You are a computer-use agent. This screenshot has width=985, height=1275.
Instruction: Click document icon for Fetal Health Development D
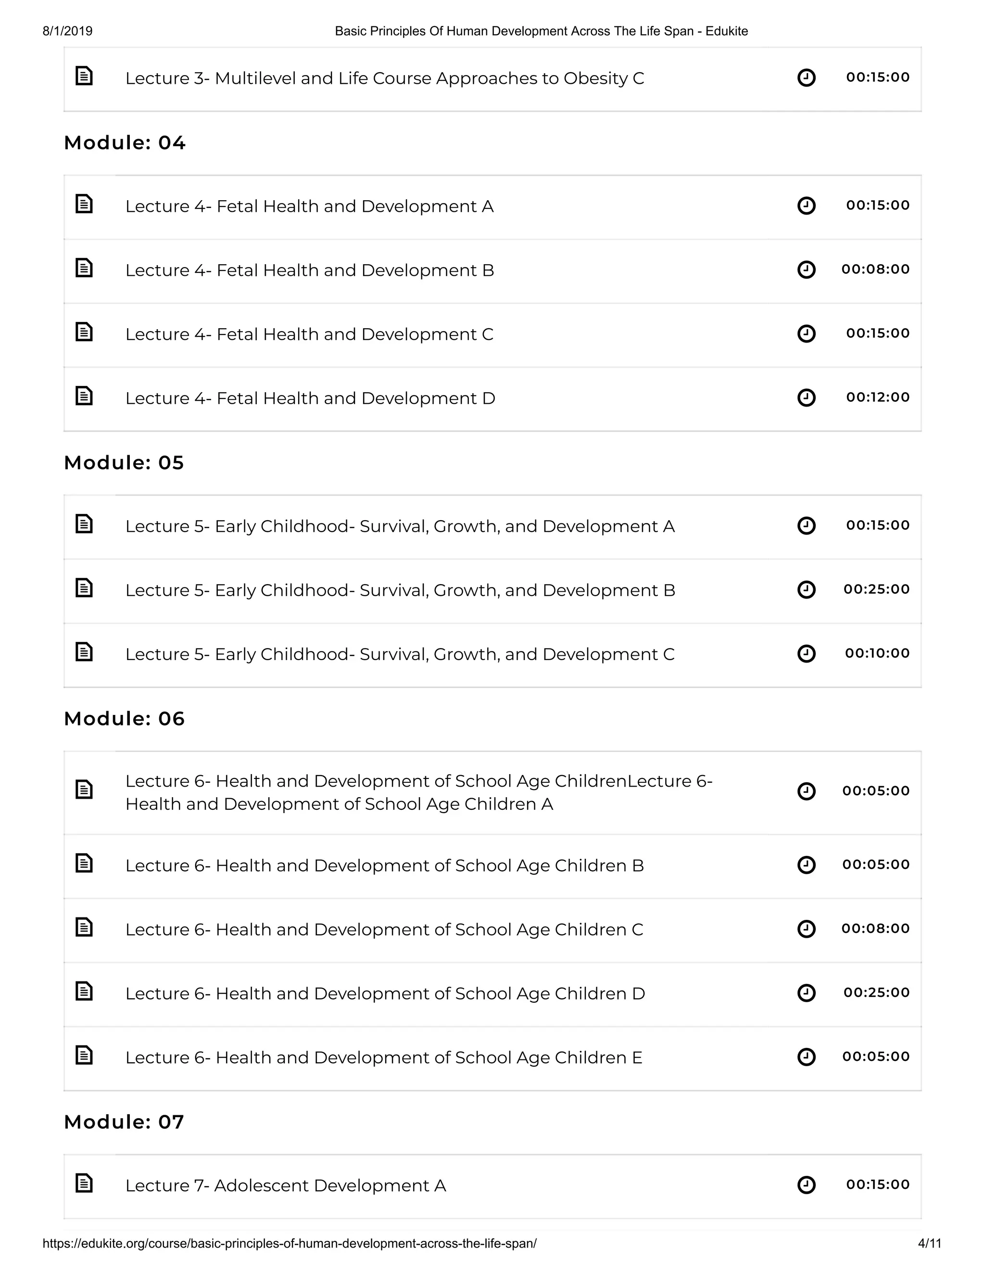tap(84, 396)
